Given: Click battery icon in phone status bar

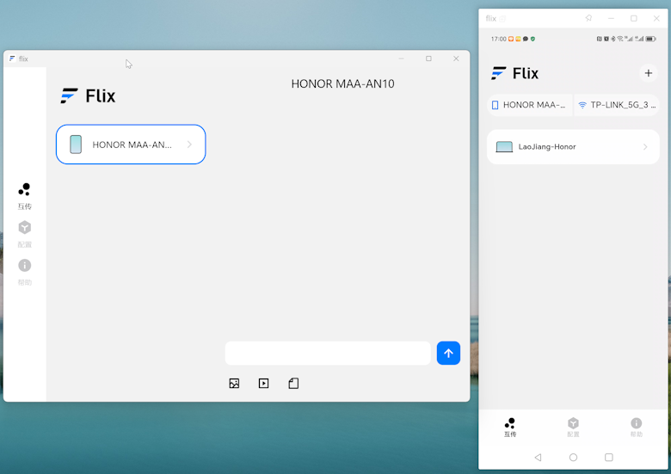Looking at the screenshot, I should pos(651,39).
